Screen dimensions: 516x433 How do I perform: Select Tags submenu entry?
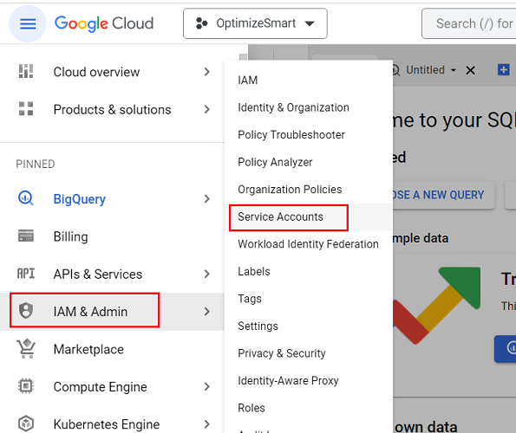309,299
